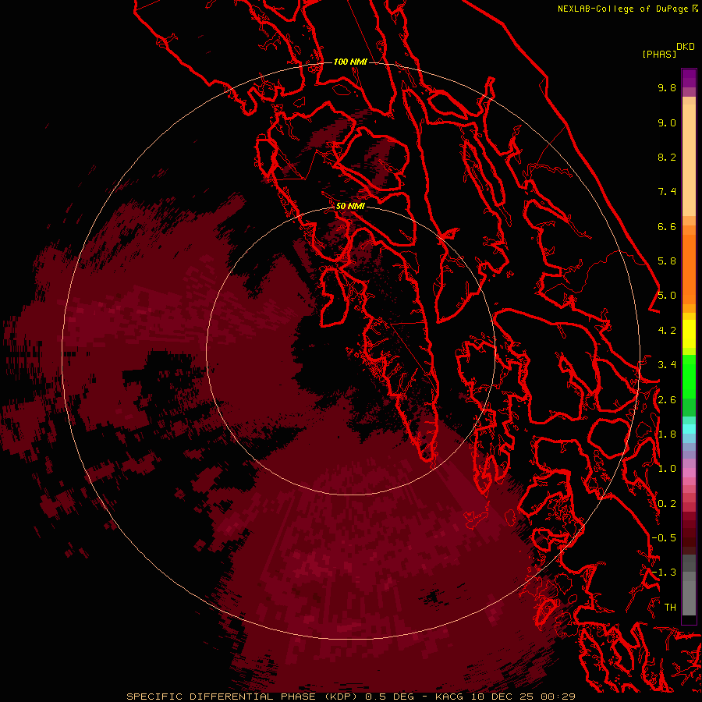This screenshot has height=702, width=702.
Task: Click the -0.5 value on the scale
Action: point(664,538)
